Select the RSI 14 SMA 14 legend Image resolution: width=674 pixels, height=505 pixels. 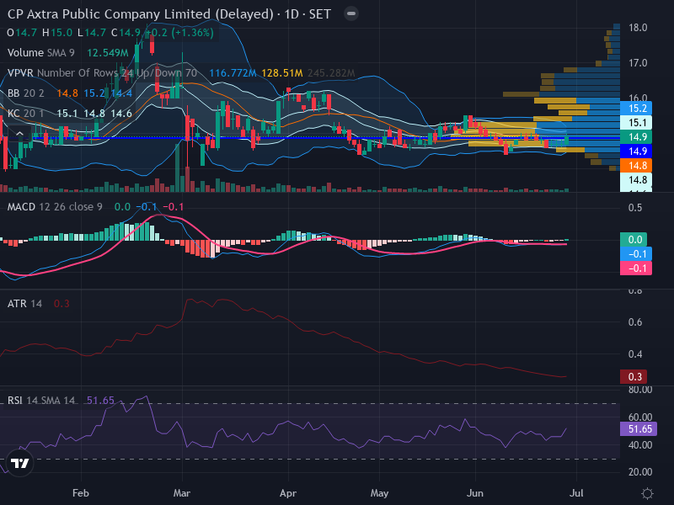point(41,401)
